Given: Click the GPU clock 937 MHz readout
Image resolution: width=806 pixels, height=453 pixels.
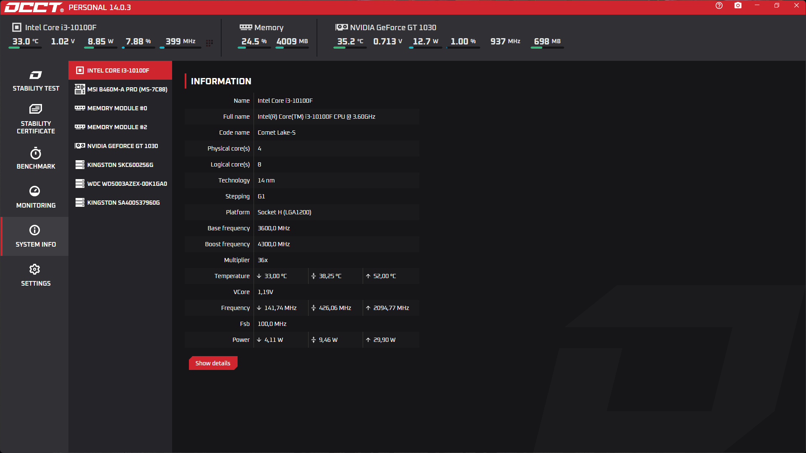Looking at the screenshot, I should [x=505, y=42].
